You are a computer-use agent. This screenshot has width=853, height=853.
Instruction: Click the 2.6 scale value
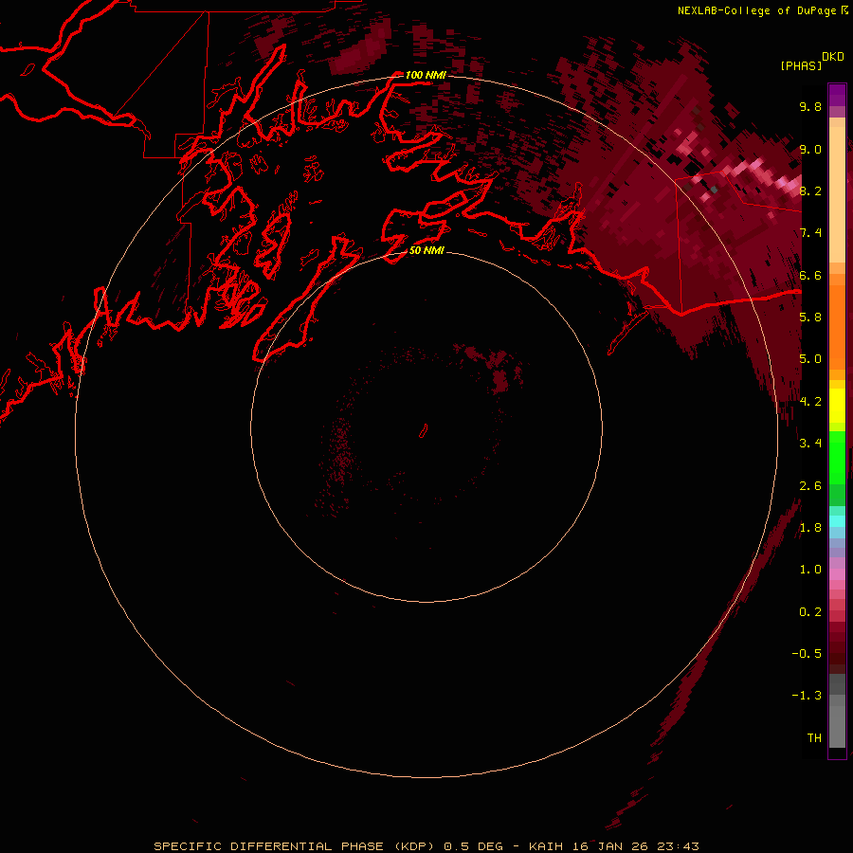point(810,486)
